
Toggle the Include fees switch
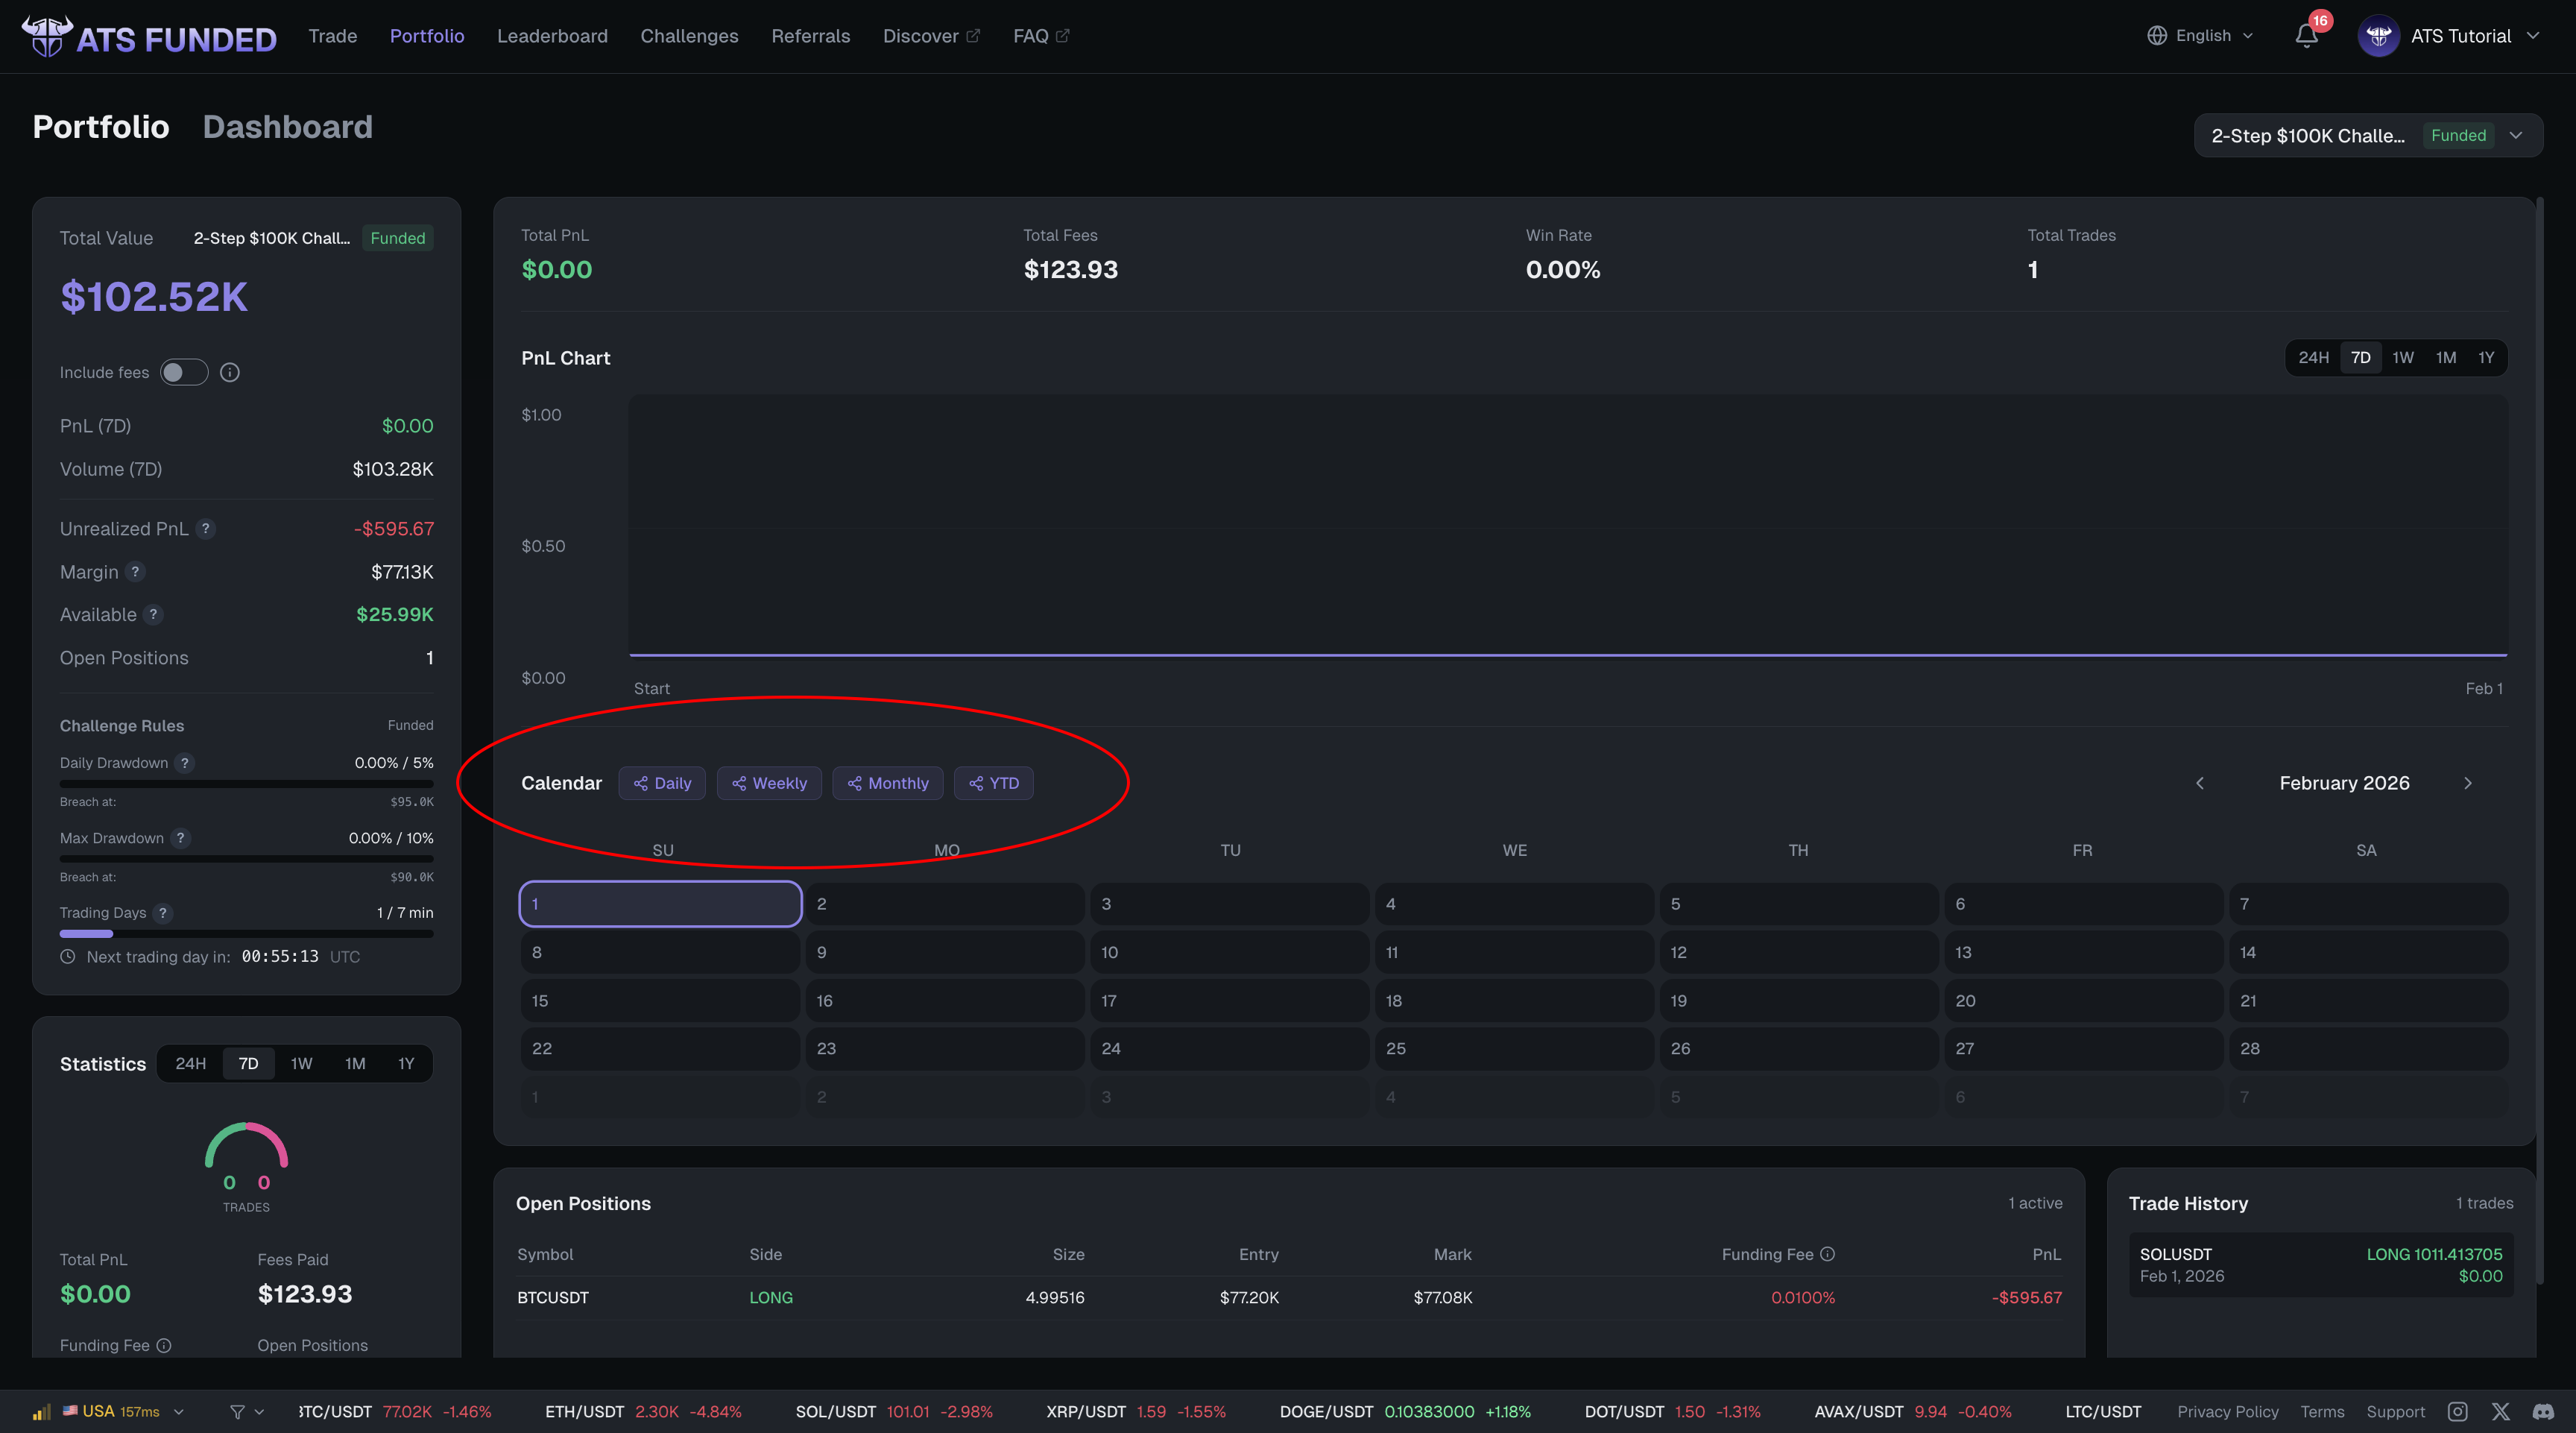tap(184, 373)
